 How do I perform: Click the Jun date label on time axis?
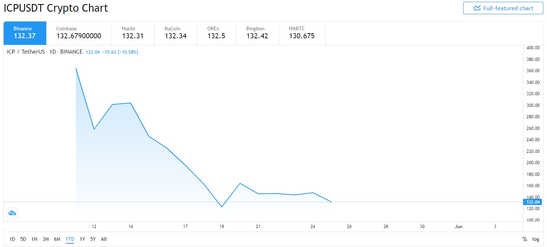tap(459, 227)
